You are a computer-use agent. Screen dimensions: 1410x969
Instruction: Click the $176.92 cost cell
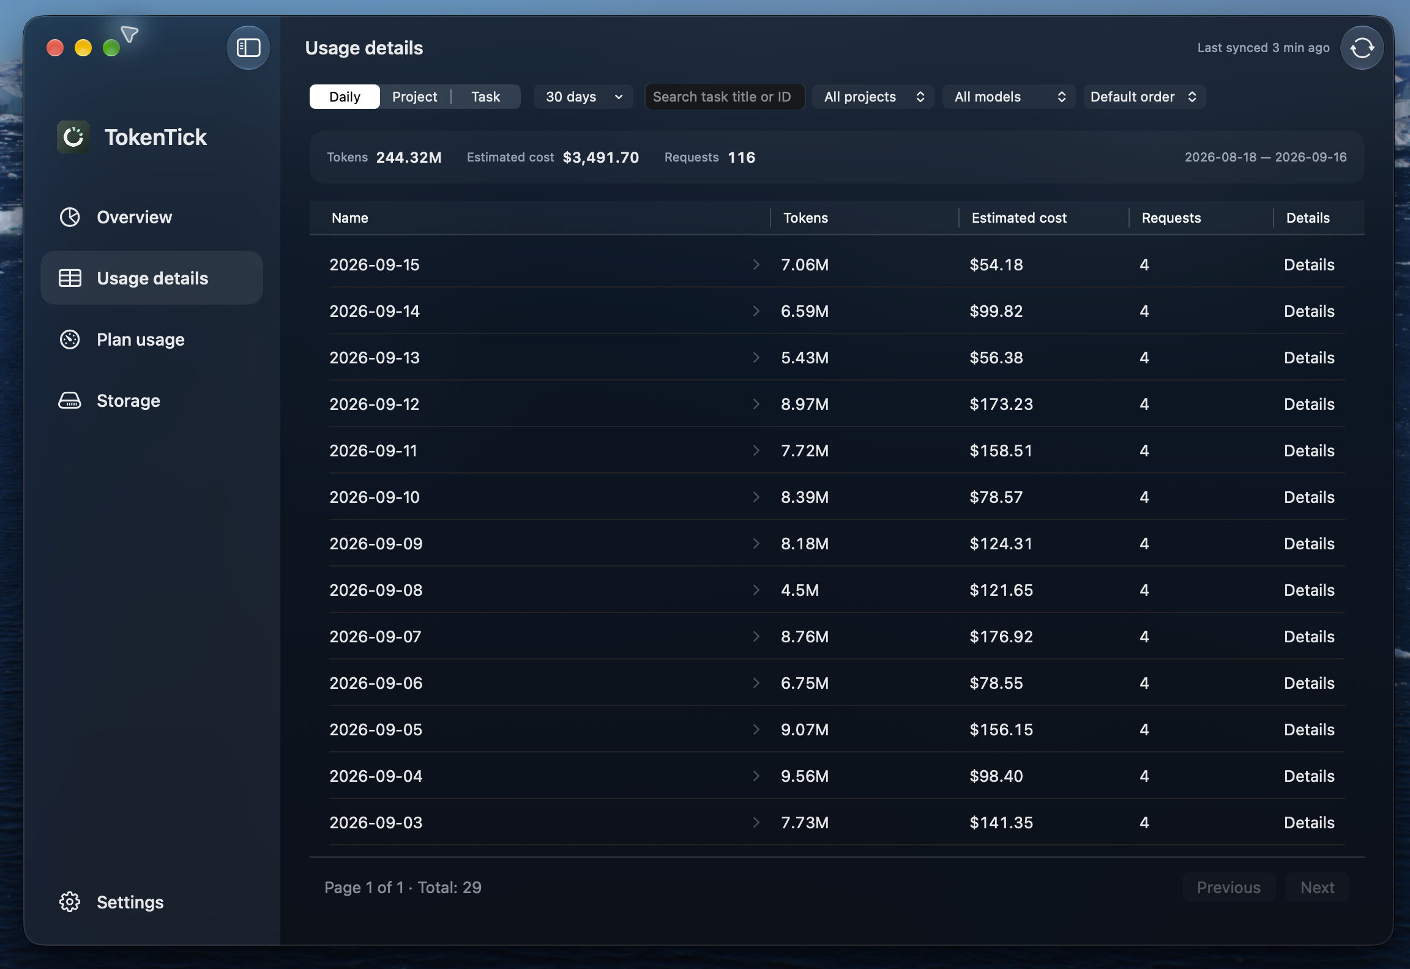pos(1001,636)
